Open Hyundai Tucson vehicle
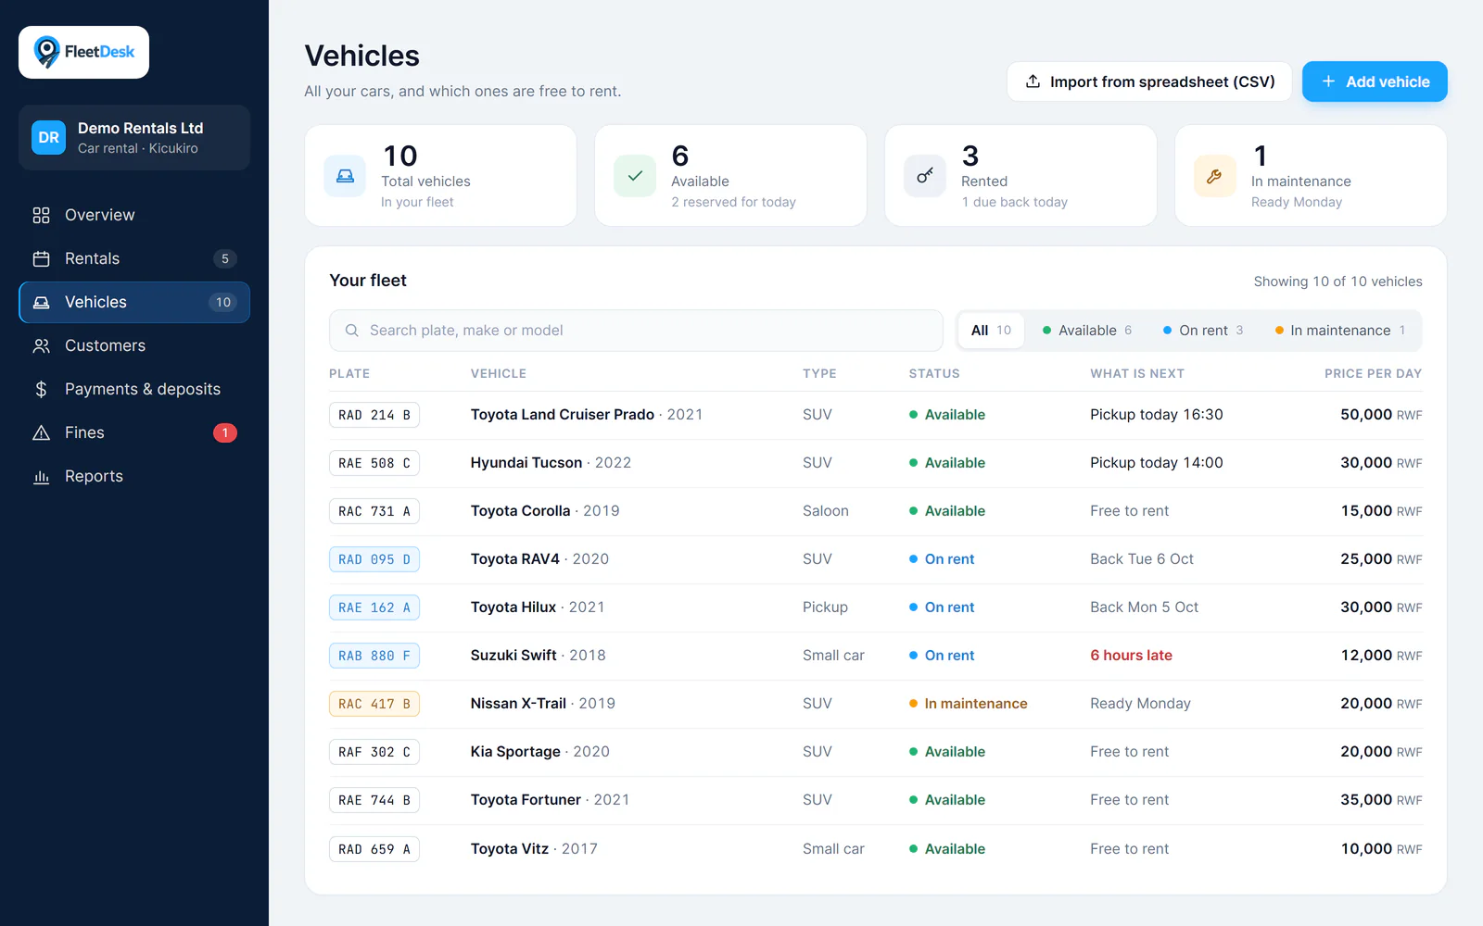This screenshot has height=926, width=1483. tap(526, 463)
